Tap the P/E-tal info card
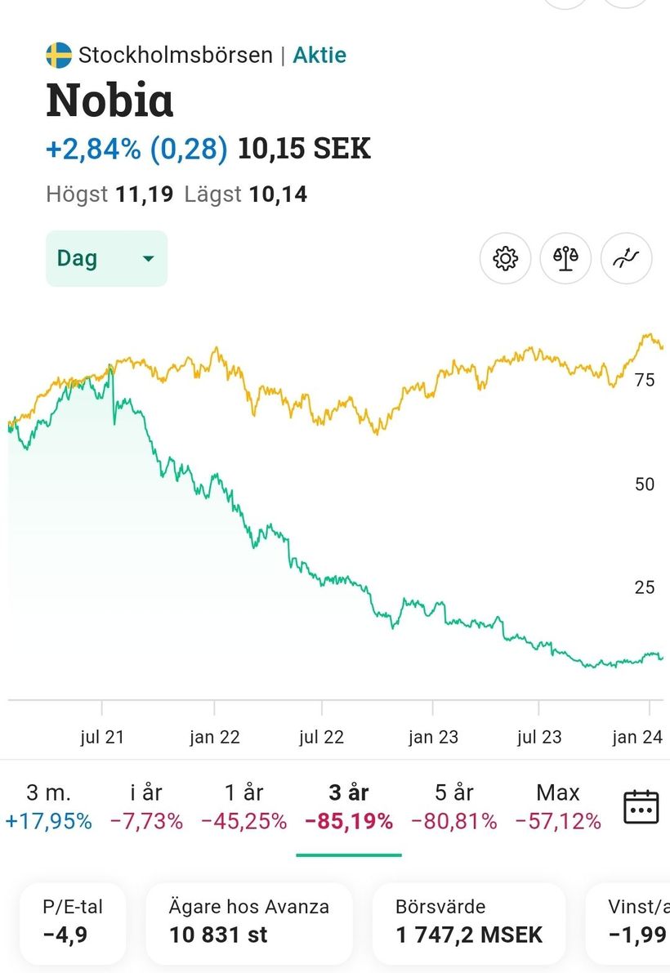This screenshot has width=670, height=973. click(73, 923)
